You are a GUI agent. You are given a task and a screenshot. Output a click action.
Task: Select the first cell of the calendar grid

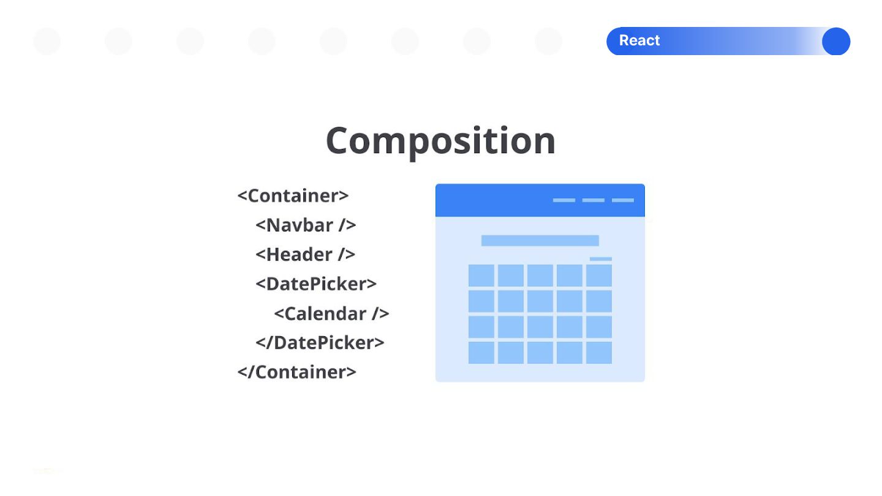(481, 276)
